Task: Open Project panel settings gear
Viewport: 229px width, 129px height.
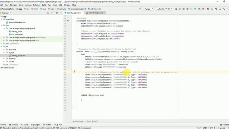Action: pos(57,13)
